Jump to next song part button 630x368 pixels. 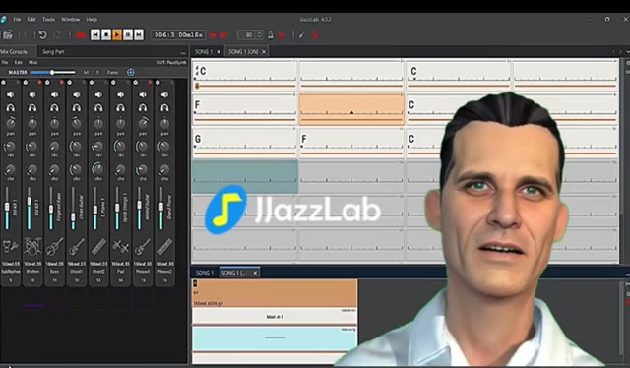139,35
